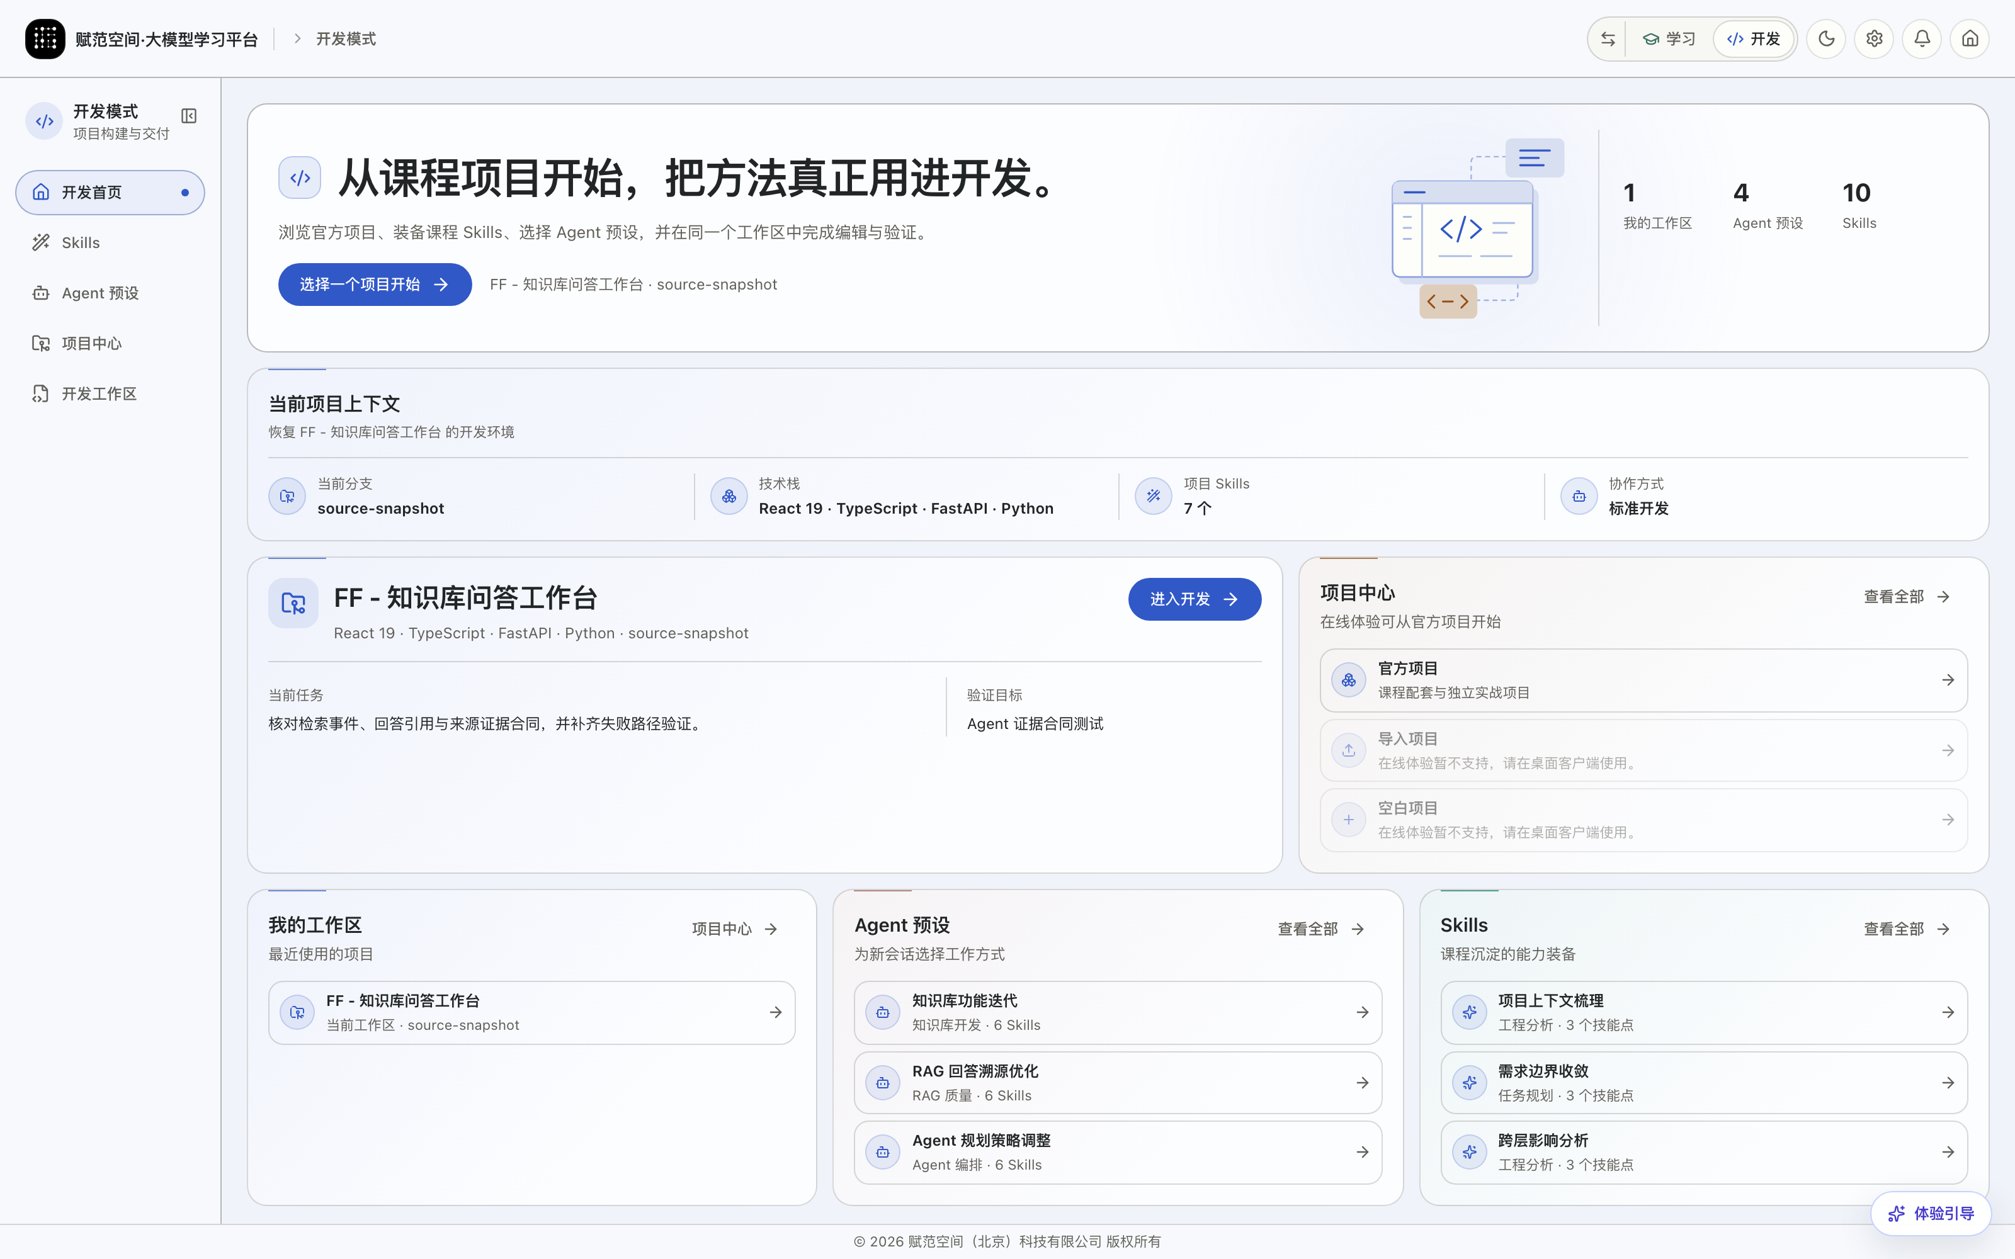The height and width of the screenshot is (1259, 2015).
Task: Select 知识库功能迭代 agent preset
Action: [1118, 1012]
